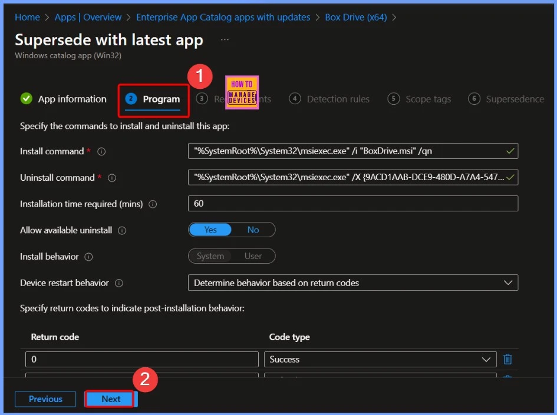The image size is (557, 415).
Task: Set Allow available uninstall to No
Action: click(x=253, y=230)
